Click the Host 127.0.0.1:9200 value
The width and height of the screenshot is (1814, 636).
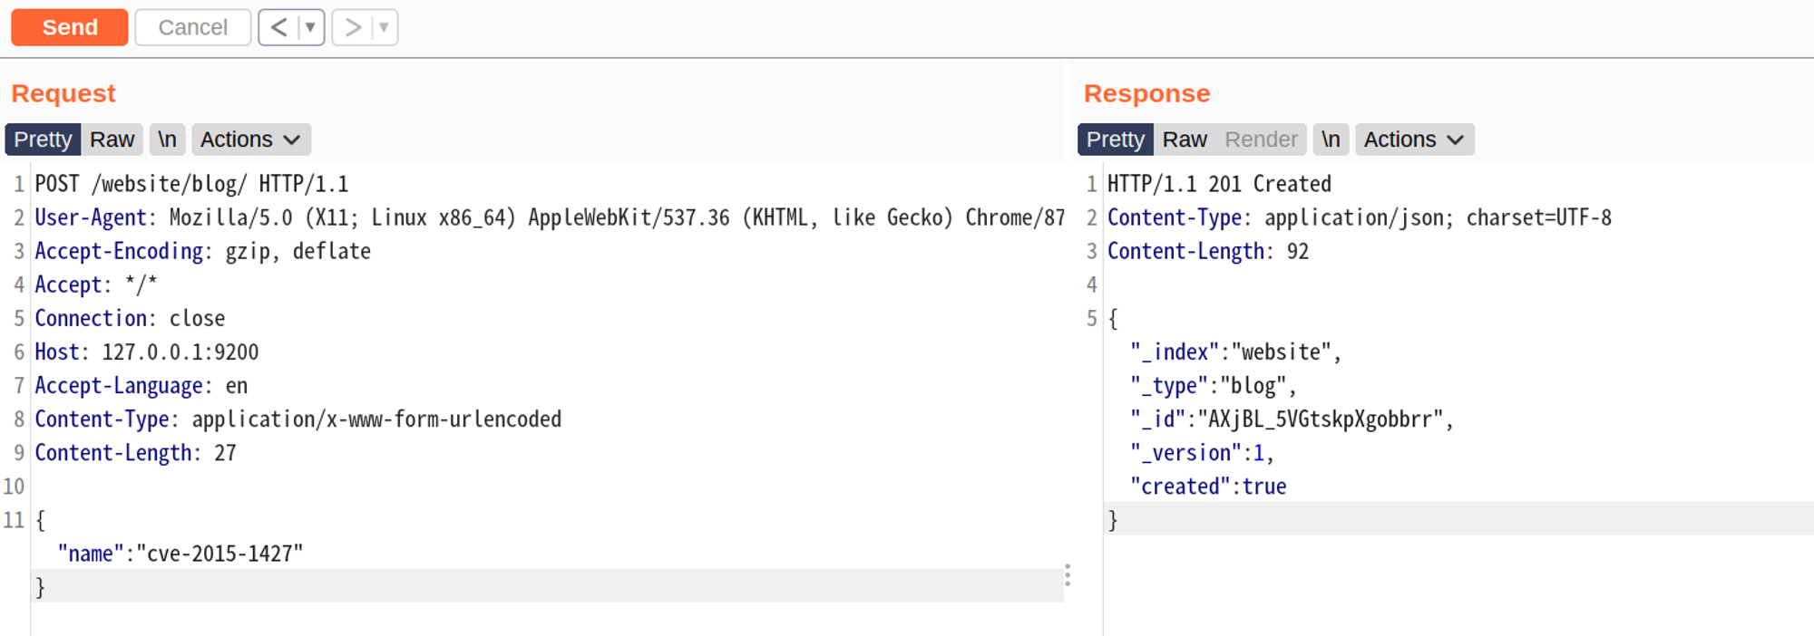click(180, 352)
